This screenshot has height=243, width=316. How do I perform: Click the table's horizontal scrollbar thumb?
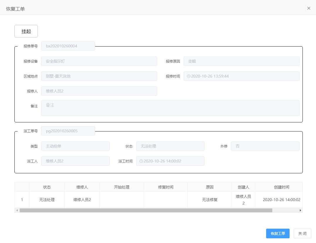[x=146, y=210]
